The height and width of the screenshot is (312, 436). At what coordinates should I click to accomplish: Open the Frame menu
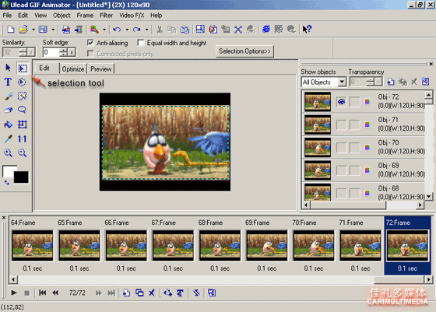click(x=85, y=16)
